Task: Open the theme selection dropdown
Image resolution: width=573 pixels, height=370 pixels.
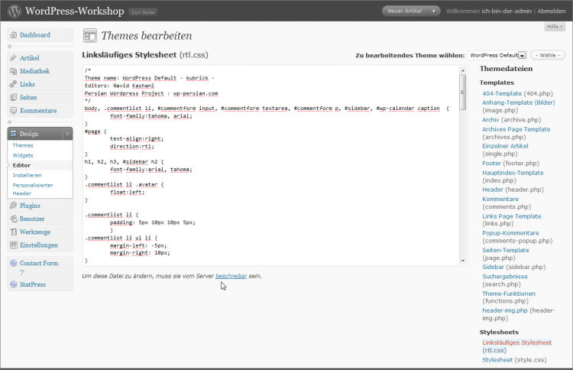Action: click(522, 55)
